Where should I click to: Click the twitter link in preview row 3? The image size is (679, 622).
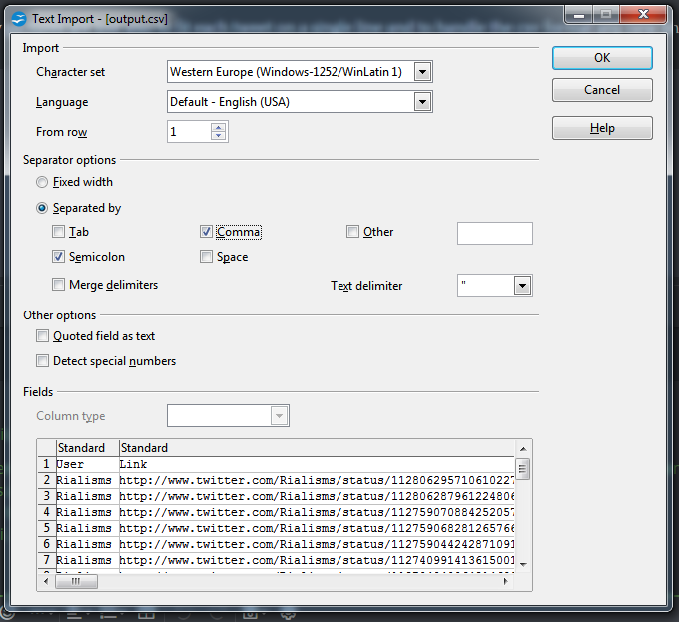coord(317,497)
